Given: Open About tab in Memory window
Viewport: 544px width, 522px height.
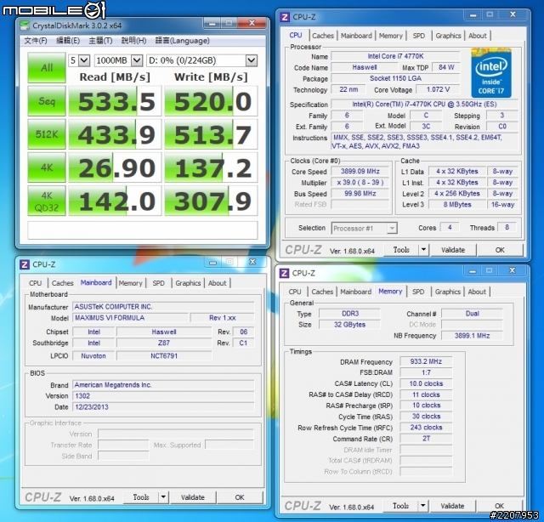Looking at the screenshot, I should [x=477, y=292].
